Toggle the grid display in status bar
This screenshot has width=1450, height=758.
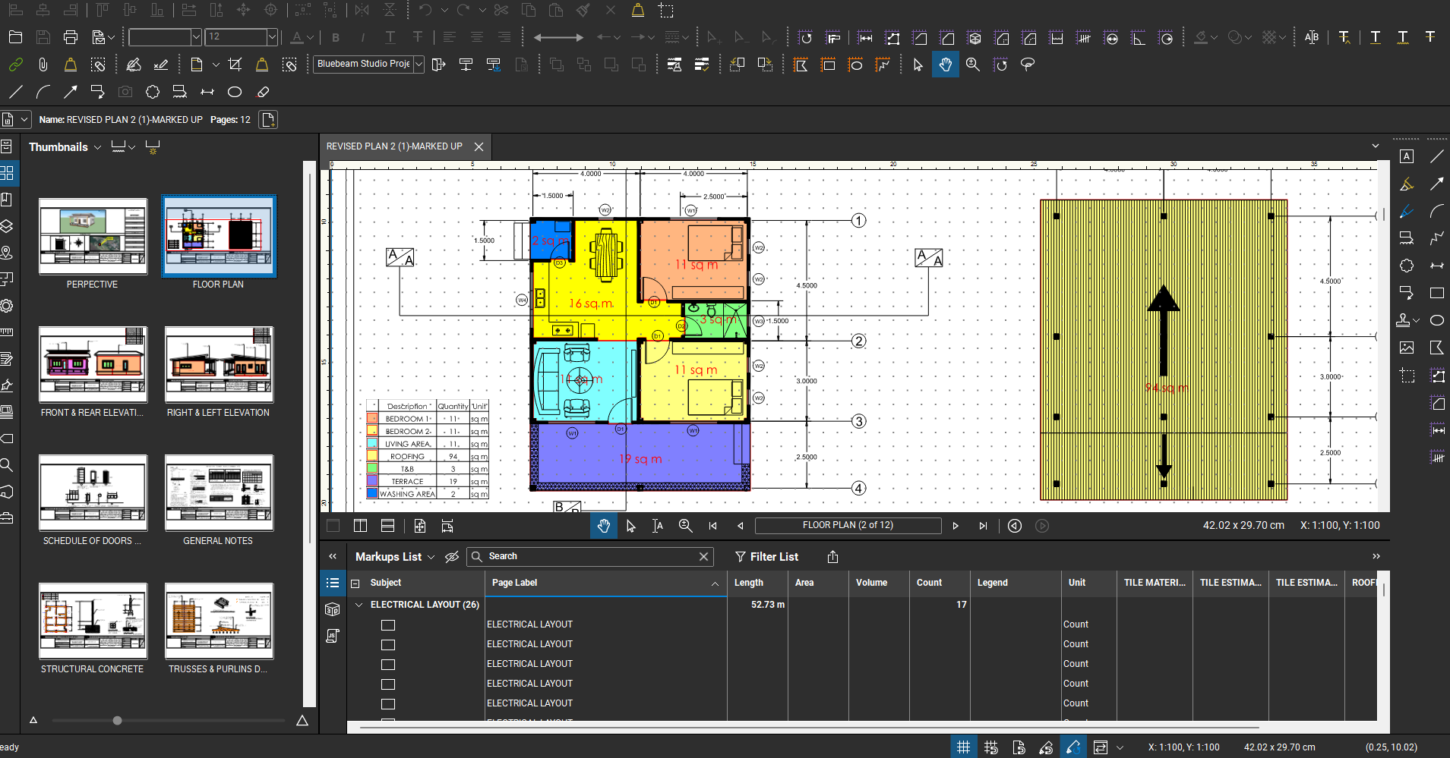coord(963,747)
